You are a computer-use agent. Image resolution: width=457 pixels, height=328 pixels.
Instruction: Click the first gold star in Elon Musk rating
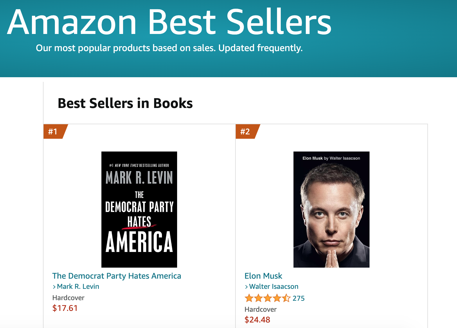click(250, 298)
